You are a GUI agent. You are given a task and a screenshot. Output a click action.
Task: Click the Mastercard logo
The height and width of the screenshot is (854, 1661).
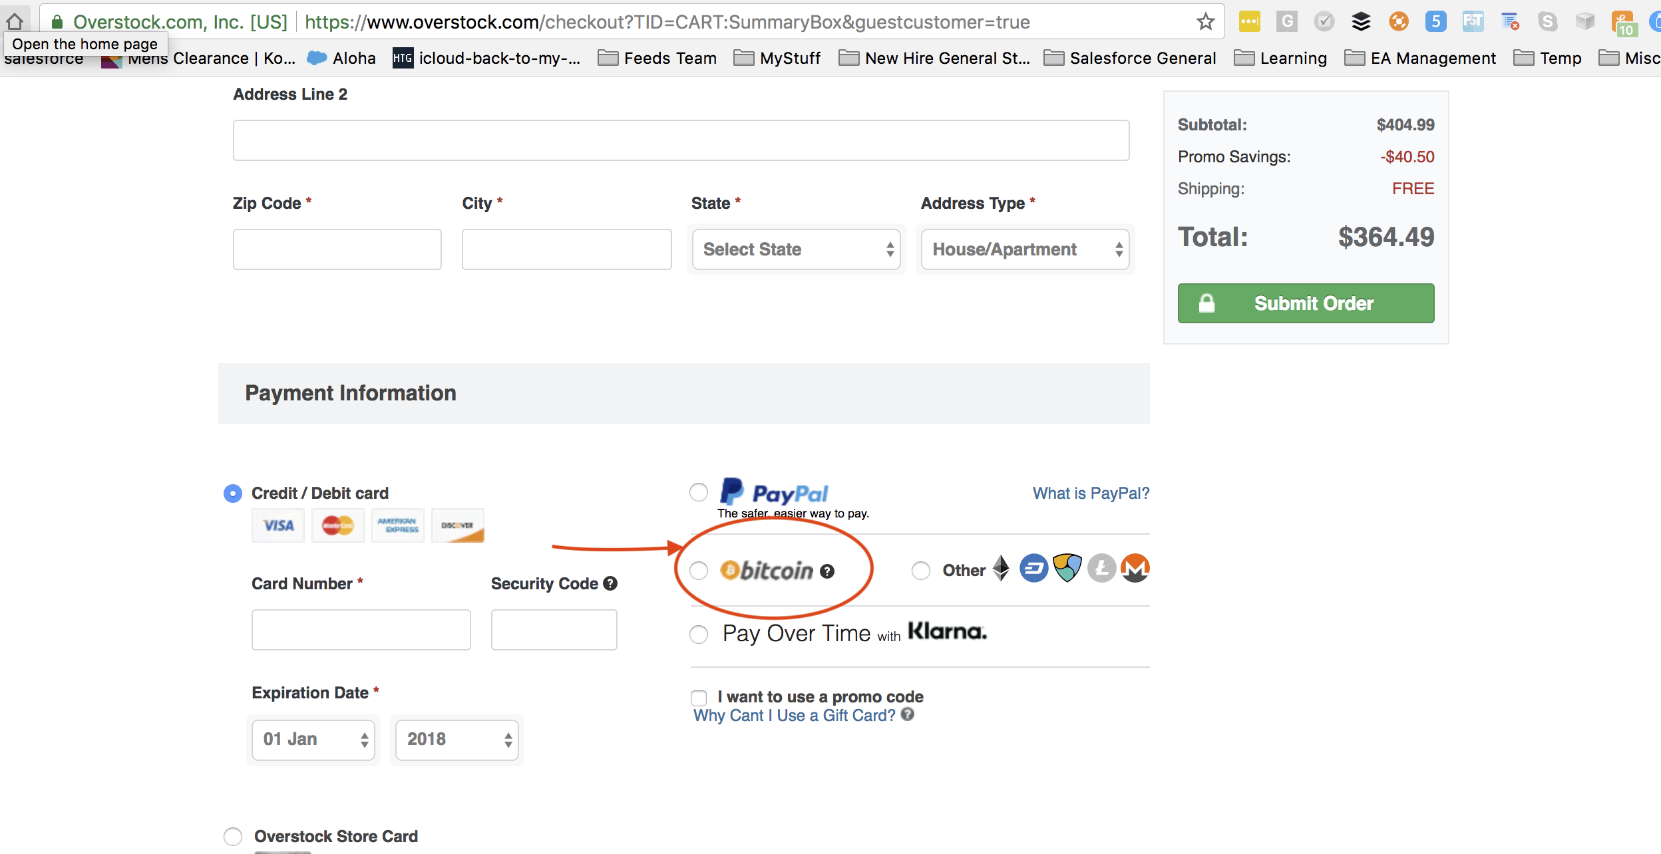coord(338,525)
